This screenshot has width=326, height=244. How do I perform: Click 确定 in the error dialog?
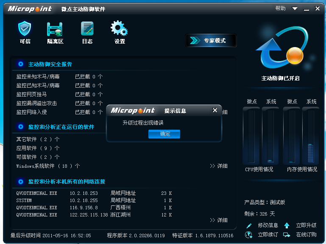164,134
